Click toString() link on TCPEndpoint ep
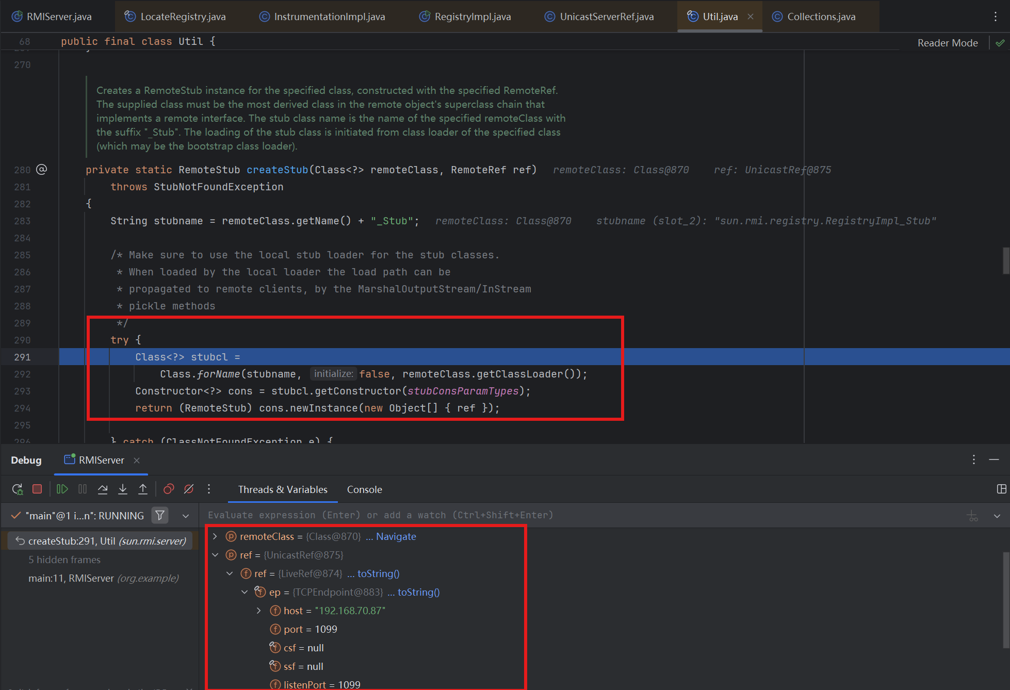This screenshot has height=690, width=1010. 418,592
